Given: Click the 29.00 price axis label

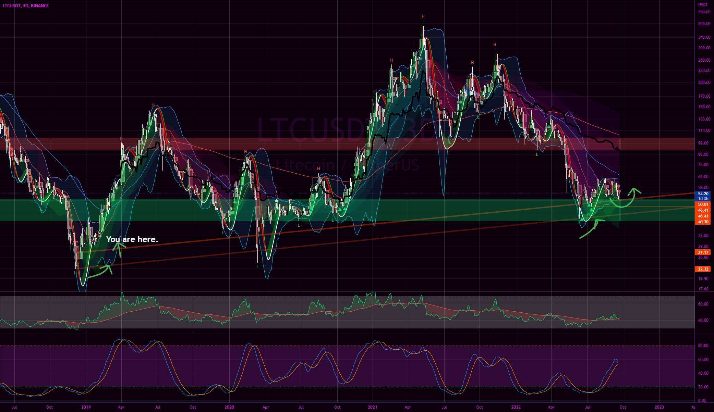Looking at the screenshot, I should point(703,247).
